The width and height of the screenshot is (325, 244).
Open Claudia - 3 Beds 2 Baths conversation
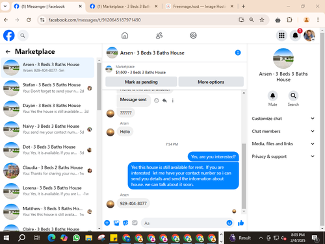(47, 171)
